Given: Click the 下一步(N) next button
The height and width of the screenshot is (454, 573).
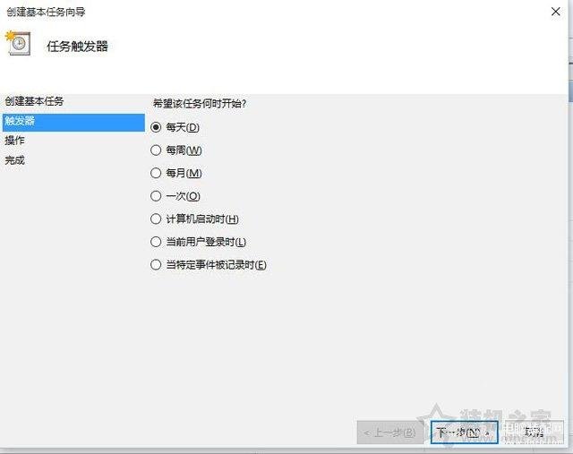Looking at the screenshot, I should (x=464, y=433).
